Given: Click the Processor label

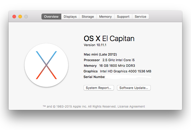Looking at the screenshot, I should 92,60.
